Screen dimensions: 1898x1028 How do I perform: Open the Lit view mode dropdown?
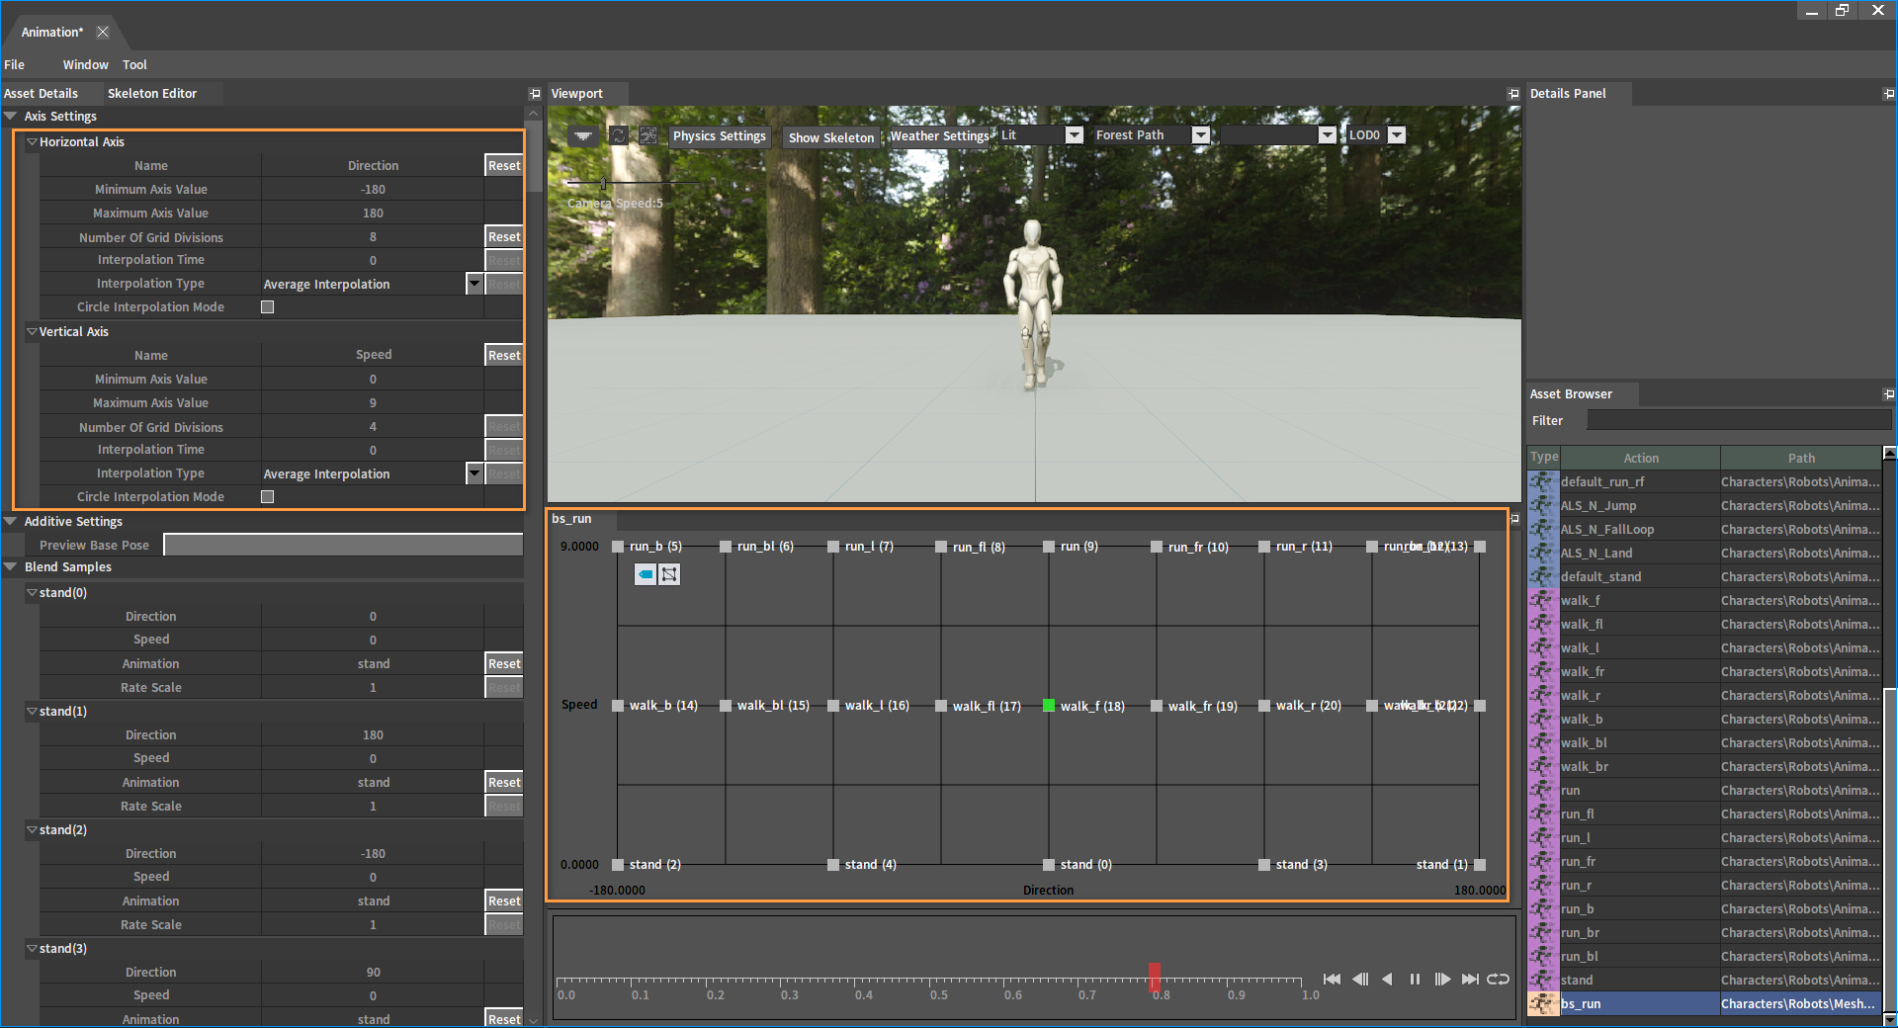(x=1074, y=135)
